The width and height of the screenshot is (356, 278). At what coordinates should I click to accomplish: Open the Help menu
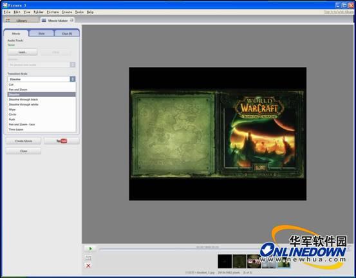coord(90,12)
